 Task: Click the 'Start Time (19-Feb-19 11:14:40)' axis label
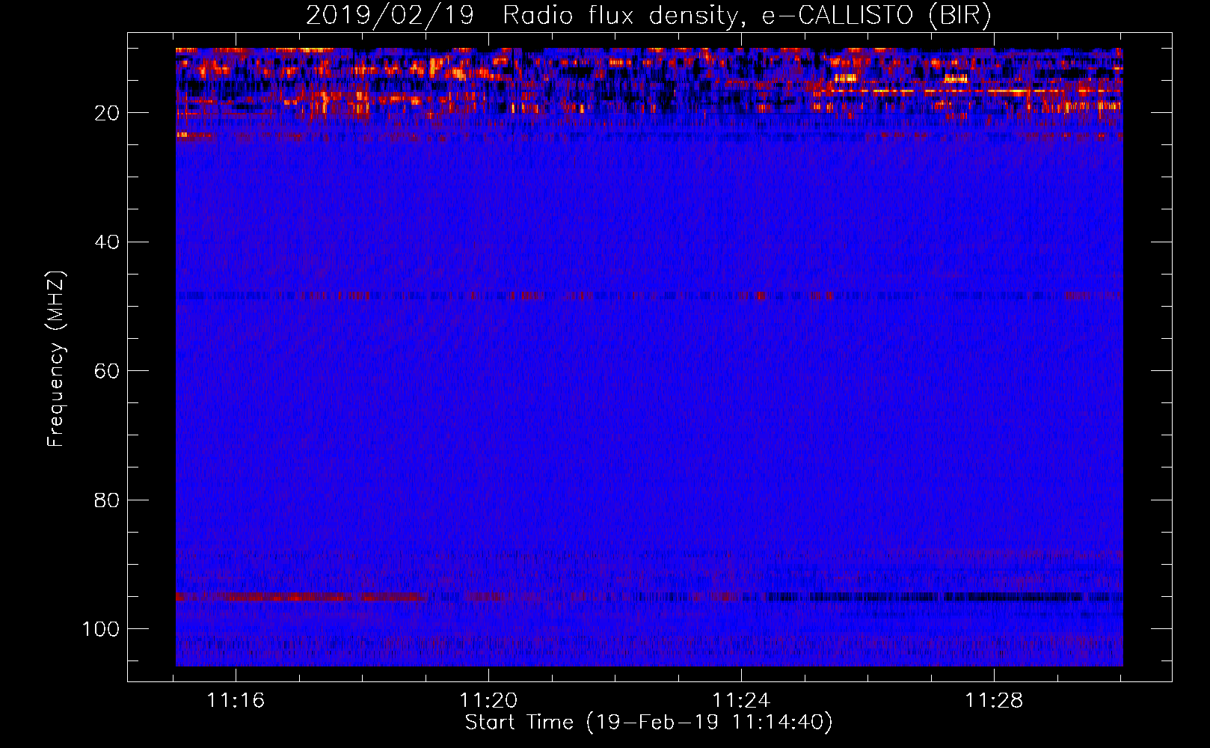(x=648, y=723)
